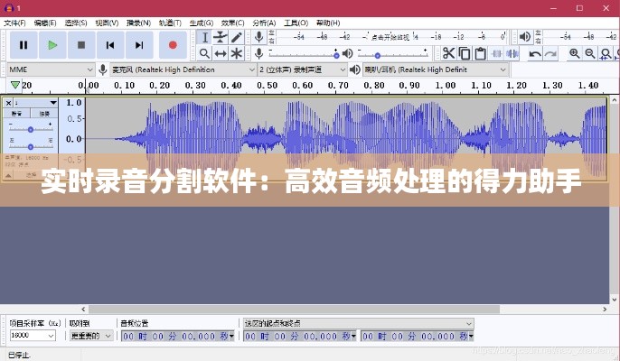Open the selection start time format arrow
Viewport: 620px width, 361px height.
353,336
